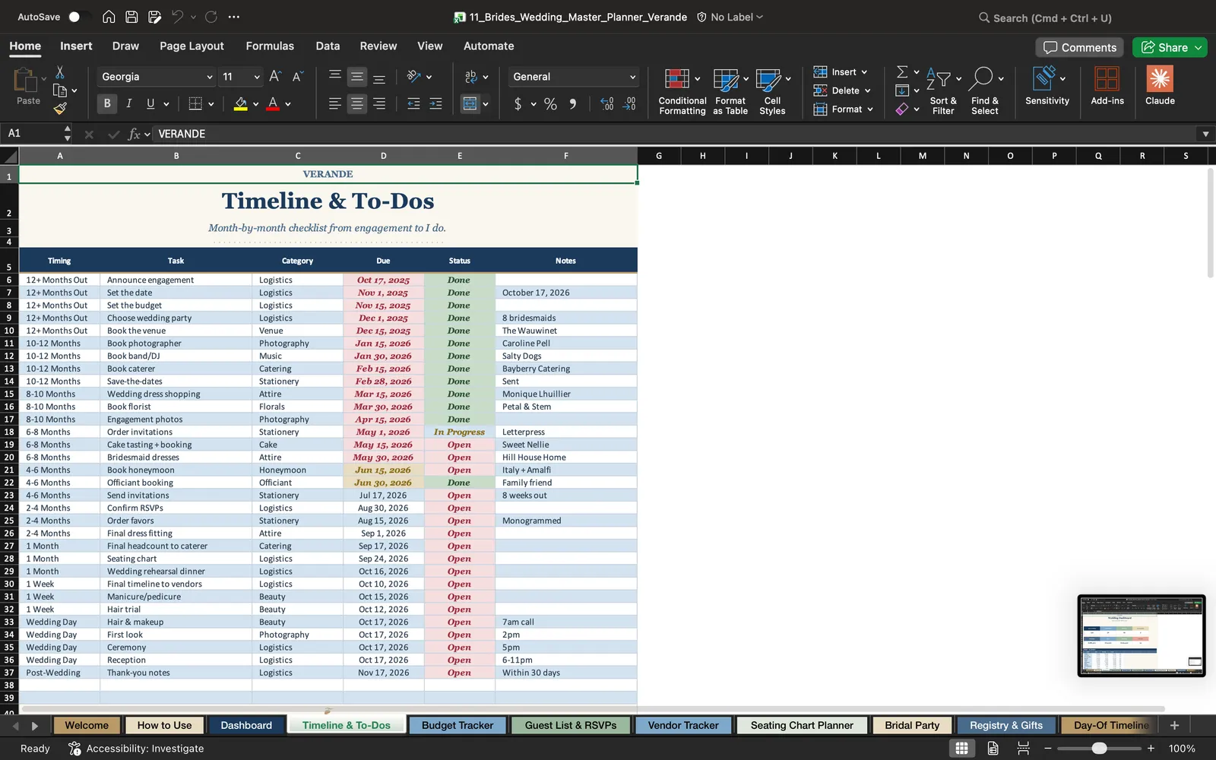Click the AutoSum sigma icon
The height and width of the screenshot is (760, 1216).
click(x=902, y=71)
